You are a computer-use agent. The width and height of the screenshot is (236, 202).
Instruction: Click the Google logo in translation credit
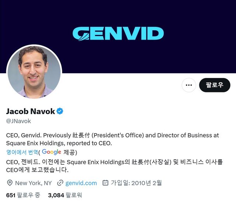tap(52, 152)
